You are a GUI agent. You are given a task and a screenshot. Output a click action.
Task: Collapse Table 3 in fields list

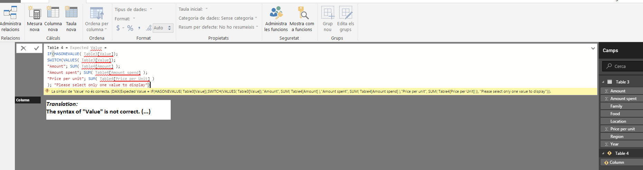point(603,82)
